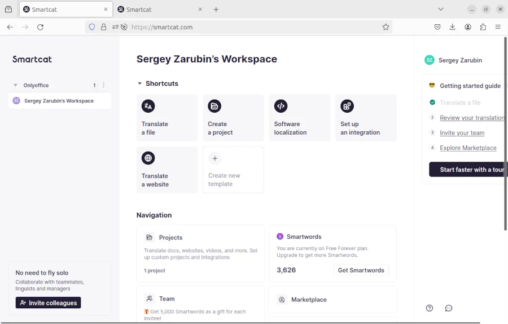Click the recent browsing tabs icon
The width and height of the screenshot is (508, 324).
pos(8,10)
